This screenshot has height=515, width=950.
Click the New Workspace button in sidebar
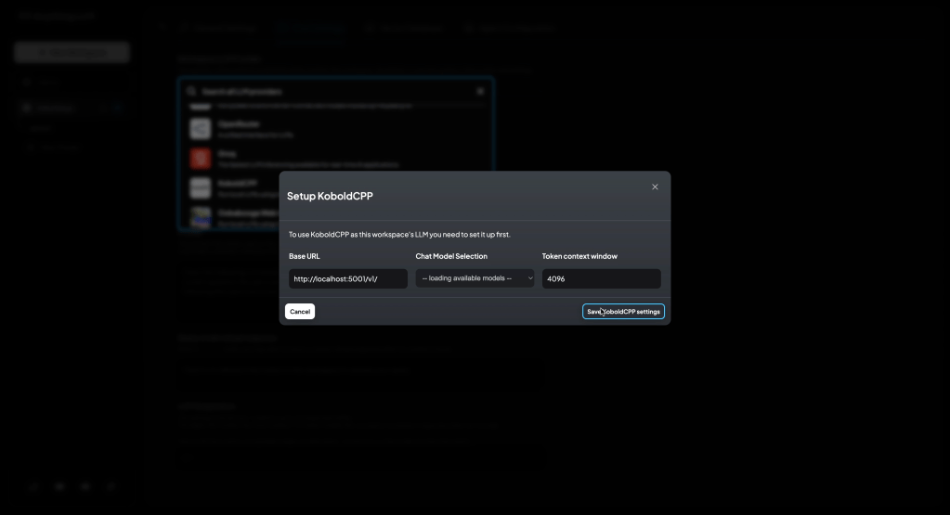72,52
